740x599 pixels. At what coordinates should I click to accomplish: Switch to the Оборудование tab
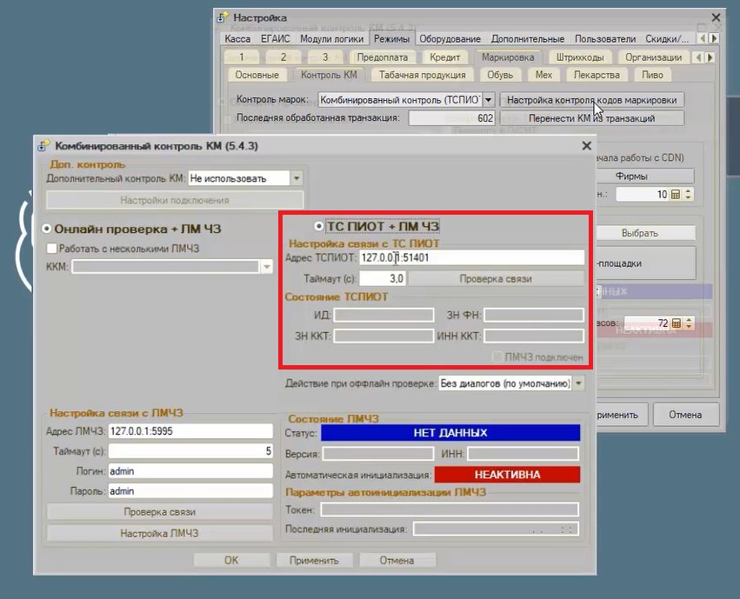pyautogui.click(x=450, y=38)
